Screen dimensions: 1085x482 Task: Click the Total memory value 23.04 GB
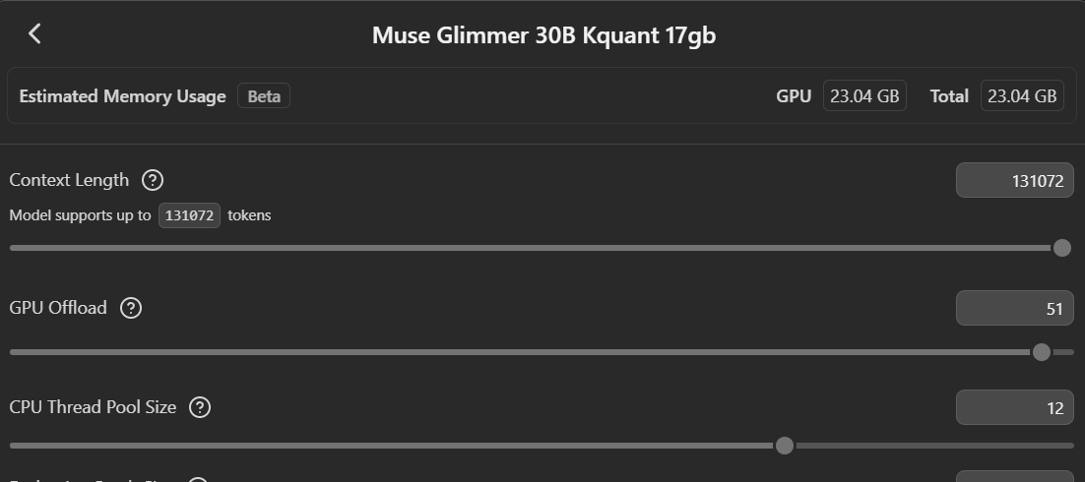[1022, 96]
